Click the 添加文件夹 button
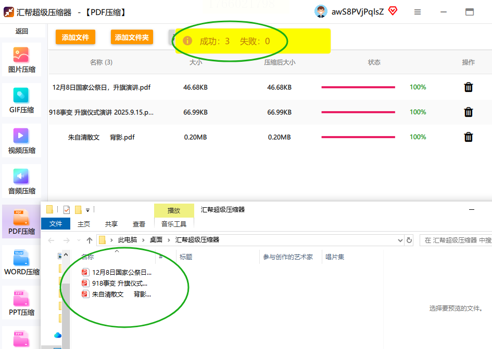Image resolution: width=492 pixels, height=349 pixels. click(132, 37)
